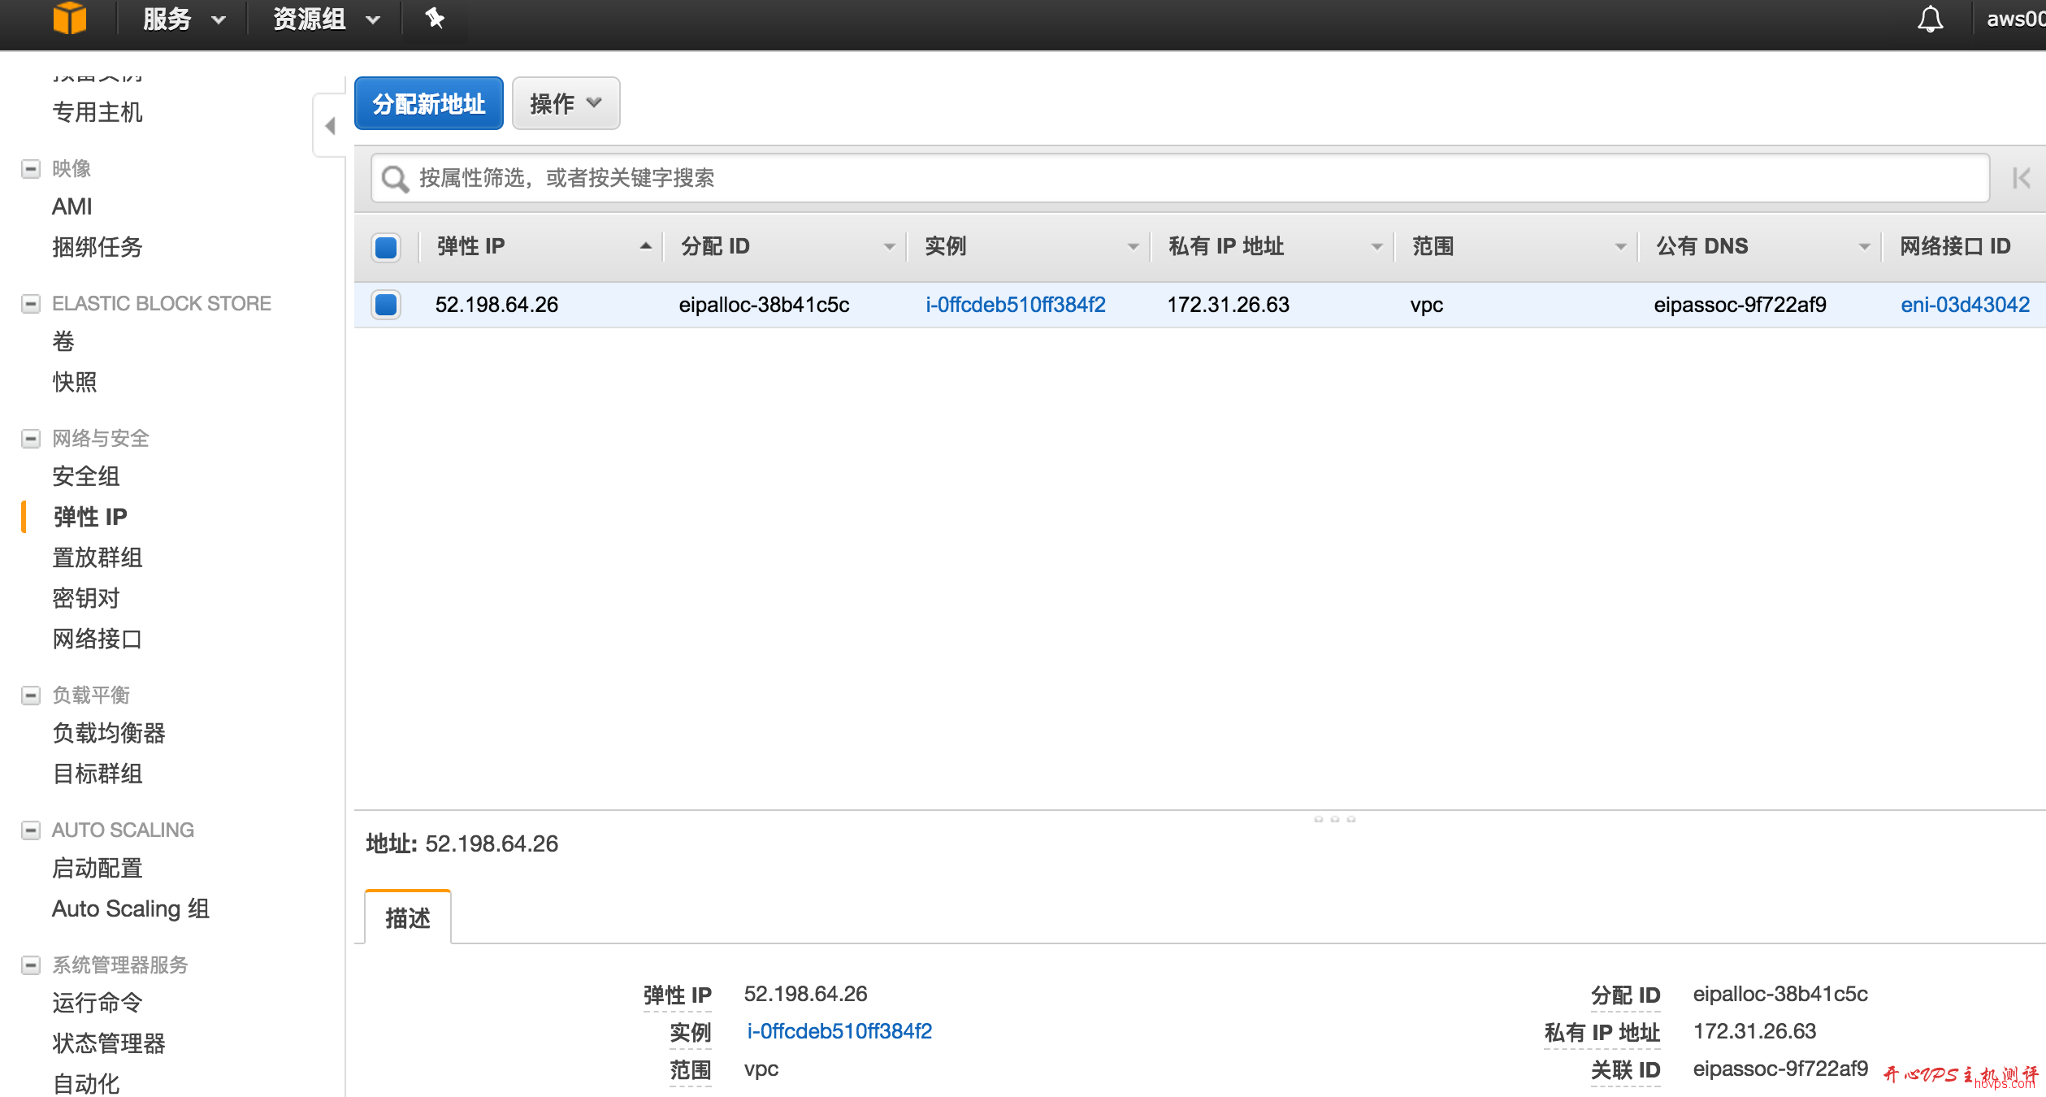The image size is (2046, 1097).
Task: Go to 安全组 in the sidebar
Action: (x=85, y=476)
